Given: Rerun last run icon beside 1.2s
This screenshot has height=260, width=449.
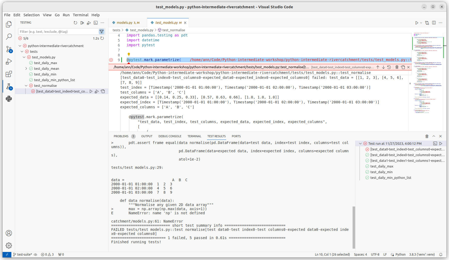Looking at the screenshot, I should click(102, 38).
